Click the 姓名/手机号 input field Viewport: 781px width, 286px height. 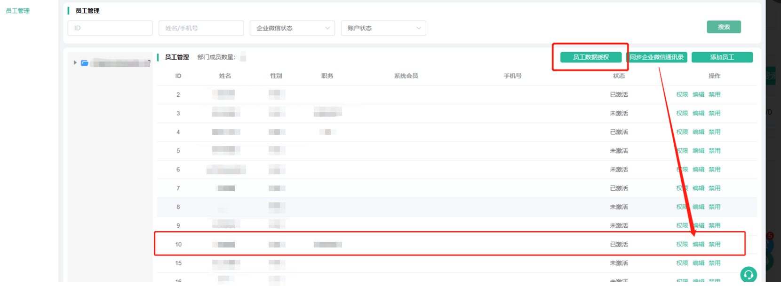point(201,28)
